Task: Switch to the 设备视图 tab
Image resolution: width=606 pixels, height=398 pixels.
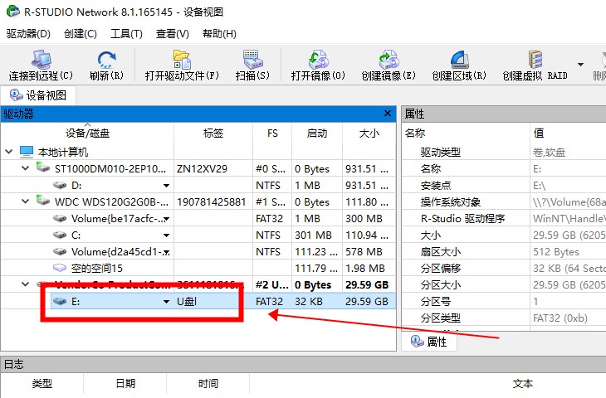Action: coord(38,95)
